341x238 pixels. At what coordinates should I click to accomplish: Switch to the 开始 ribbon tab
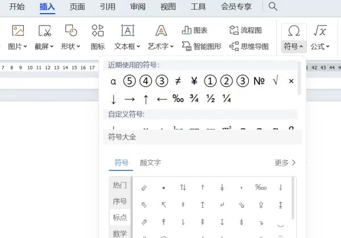click(x=16, y=7)
